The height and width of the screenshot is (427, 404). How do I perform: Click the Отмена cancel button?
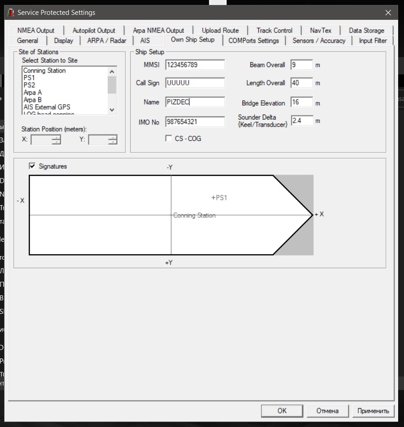click(327, 411)
